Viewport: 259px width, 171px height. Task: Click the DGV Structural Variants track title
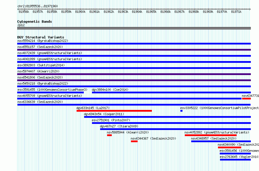(41, 37)
